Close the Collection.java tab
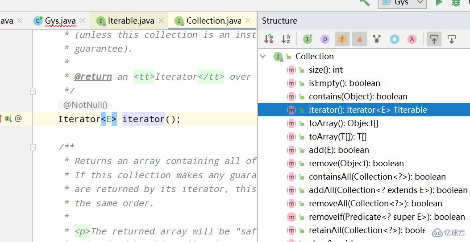 (248, 21)
